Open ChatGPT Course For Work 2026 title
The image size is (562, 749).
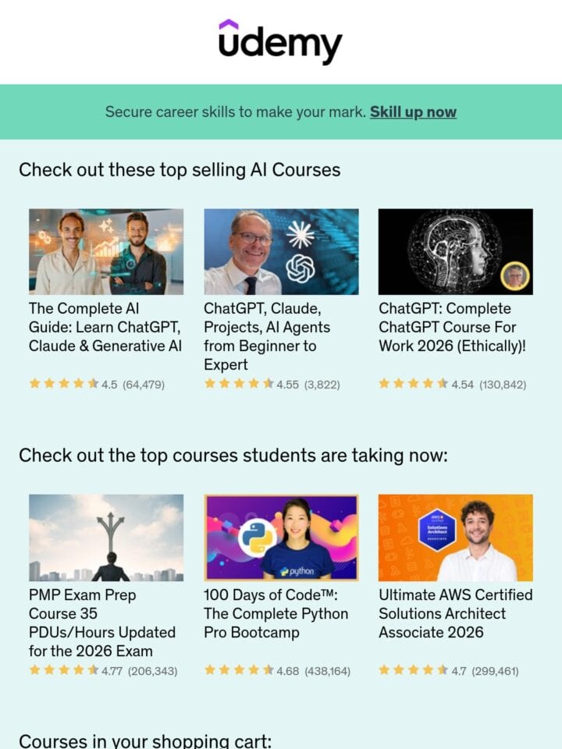coord(452,327)
